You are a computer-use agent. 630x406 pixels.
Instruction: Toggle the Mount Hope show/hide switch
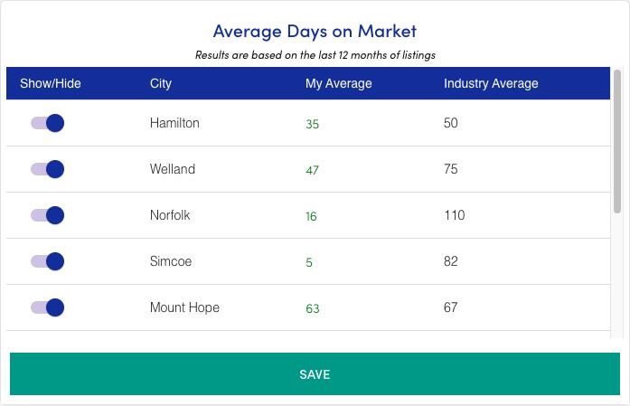[47, 307]
